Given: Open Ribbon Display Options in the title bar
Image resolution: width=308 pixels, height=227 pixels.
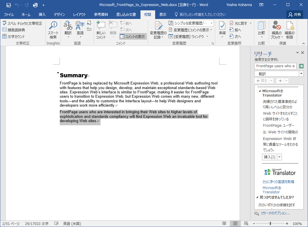Looking at the screenshot, I should (x=261, y=5).
